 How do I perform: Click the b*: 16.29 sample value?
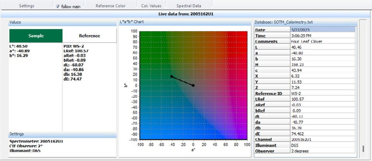(x=19, y=55)
